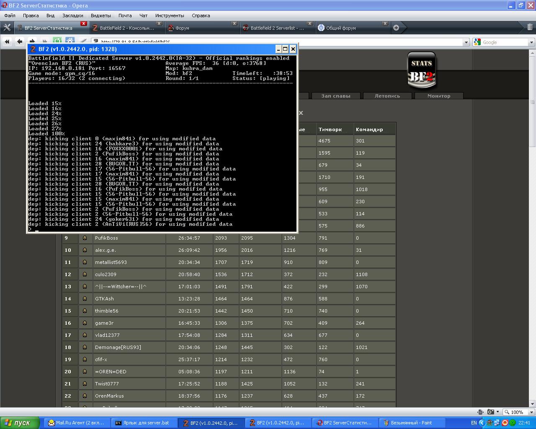Sort by the Тимворк column header

(x=330, y=129)
